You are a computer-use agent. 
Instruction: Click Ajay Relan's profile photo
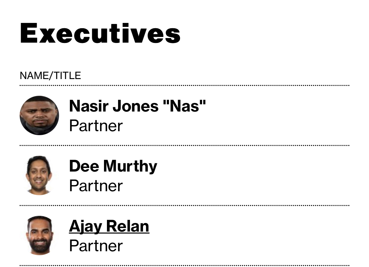tap(39, 235)
